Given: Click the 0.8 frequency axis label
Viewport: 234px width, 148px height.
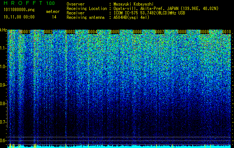Looking at the screenshot, I should click(3, 104).
